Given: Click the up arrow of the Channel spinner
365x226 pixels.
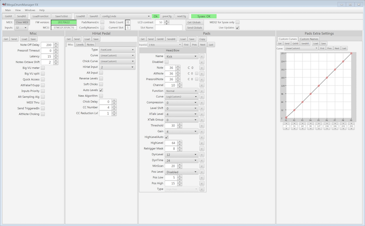Looking at the screenshot, I should [179, 84].
